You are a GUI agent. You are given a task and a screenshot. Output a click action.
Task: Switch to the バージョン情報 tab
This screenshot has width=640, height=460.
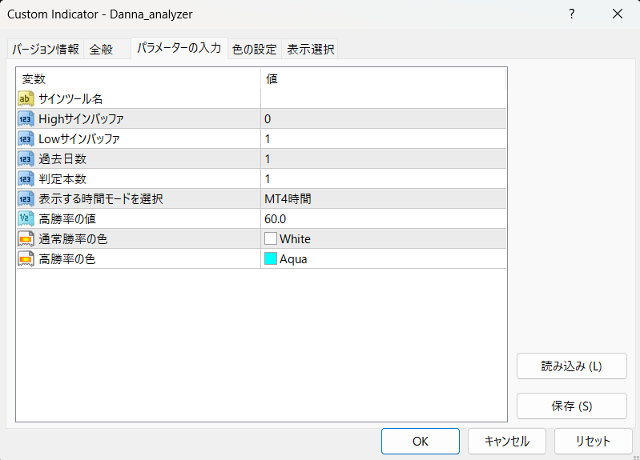tap(46, 50)
